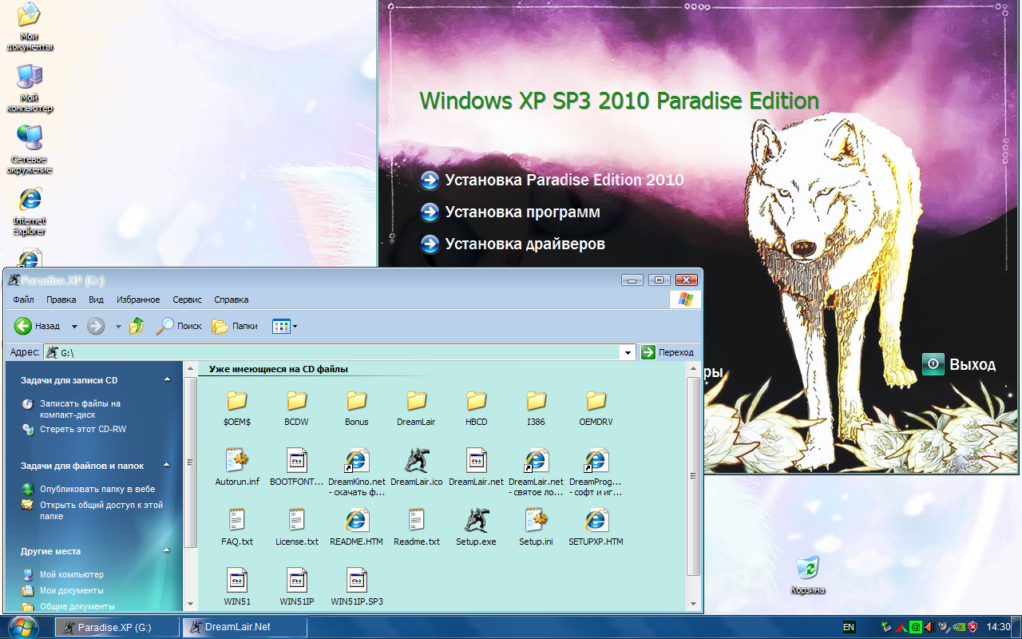Click the Up folder toolbar icon
This screenshot has height=639, width=1022.
(x=137, y=326)
